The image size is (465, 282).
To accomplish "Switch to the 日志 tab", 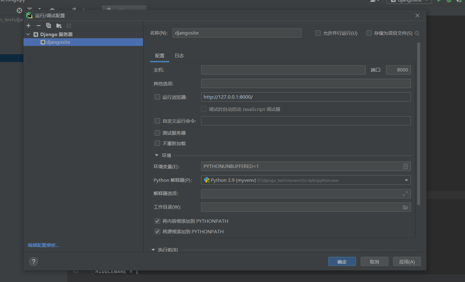I will [179, 56].
